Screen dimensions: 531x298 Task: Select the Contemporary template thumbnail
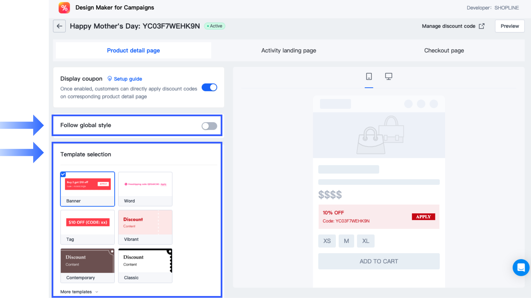(87, 261)
